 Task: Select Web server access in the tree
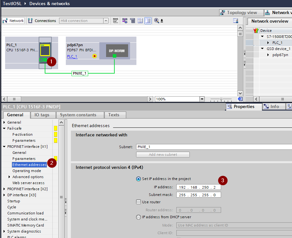28,183
